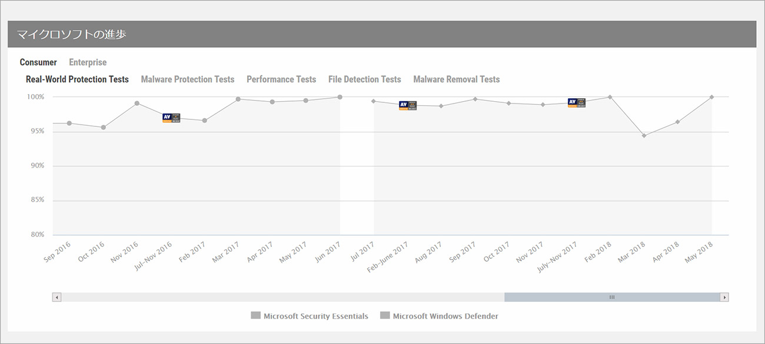
Task: Click the 'Oct 2017' x-axis label
Action: point(497,252)
